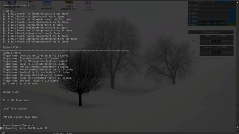The width and height of the screenshot is (239, 134).
Task: Select the uniscan6.1 perl taskbar entry
Action: (62, 133)
